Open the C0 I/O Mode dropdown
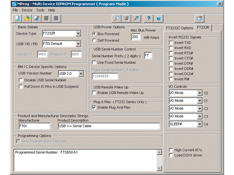 pos(199,93)
